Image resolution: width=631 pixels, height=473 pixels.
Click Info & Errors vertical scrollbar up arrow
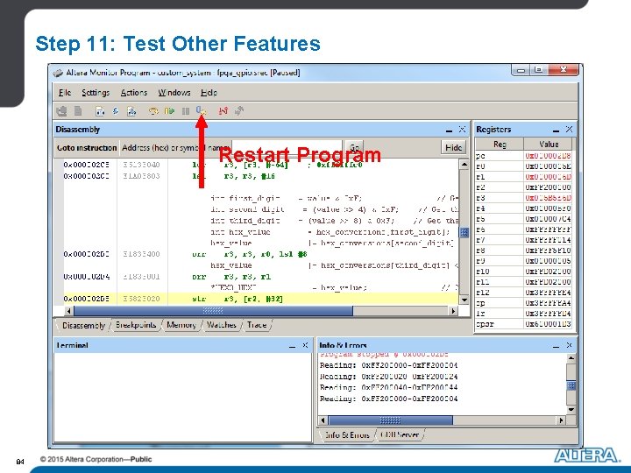click(x=571, y=357)
